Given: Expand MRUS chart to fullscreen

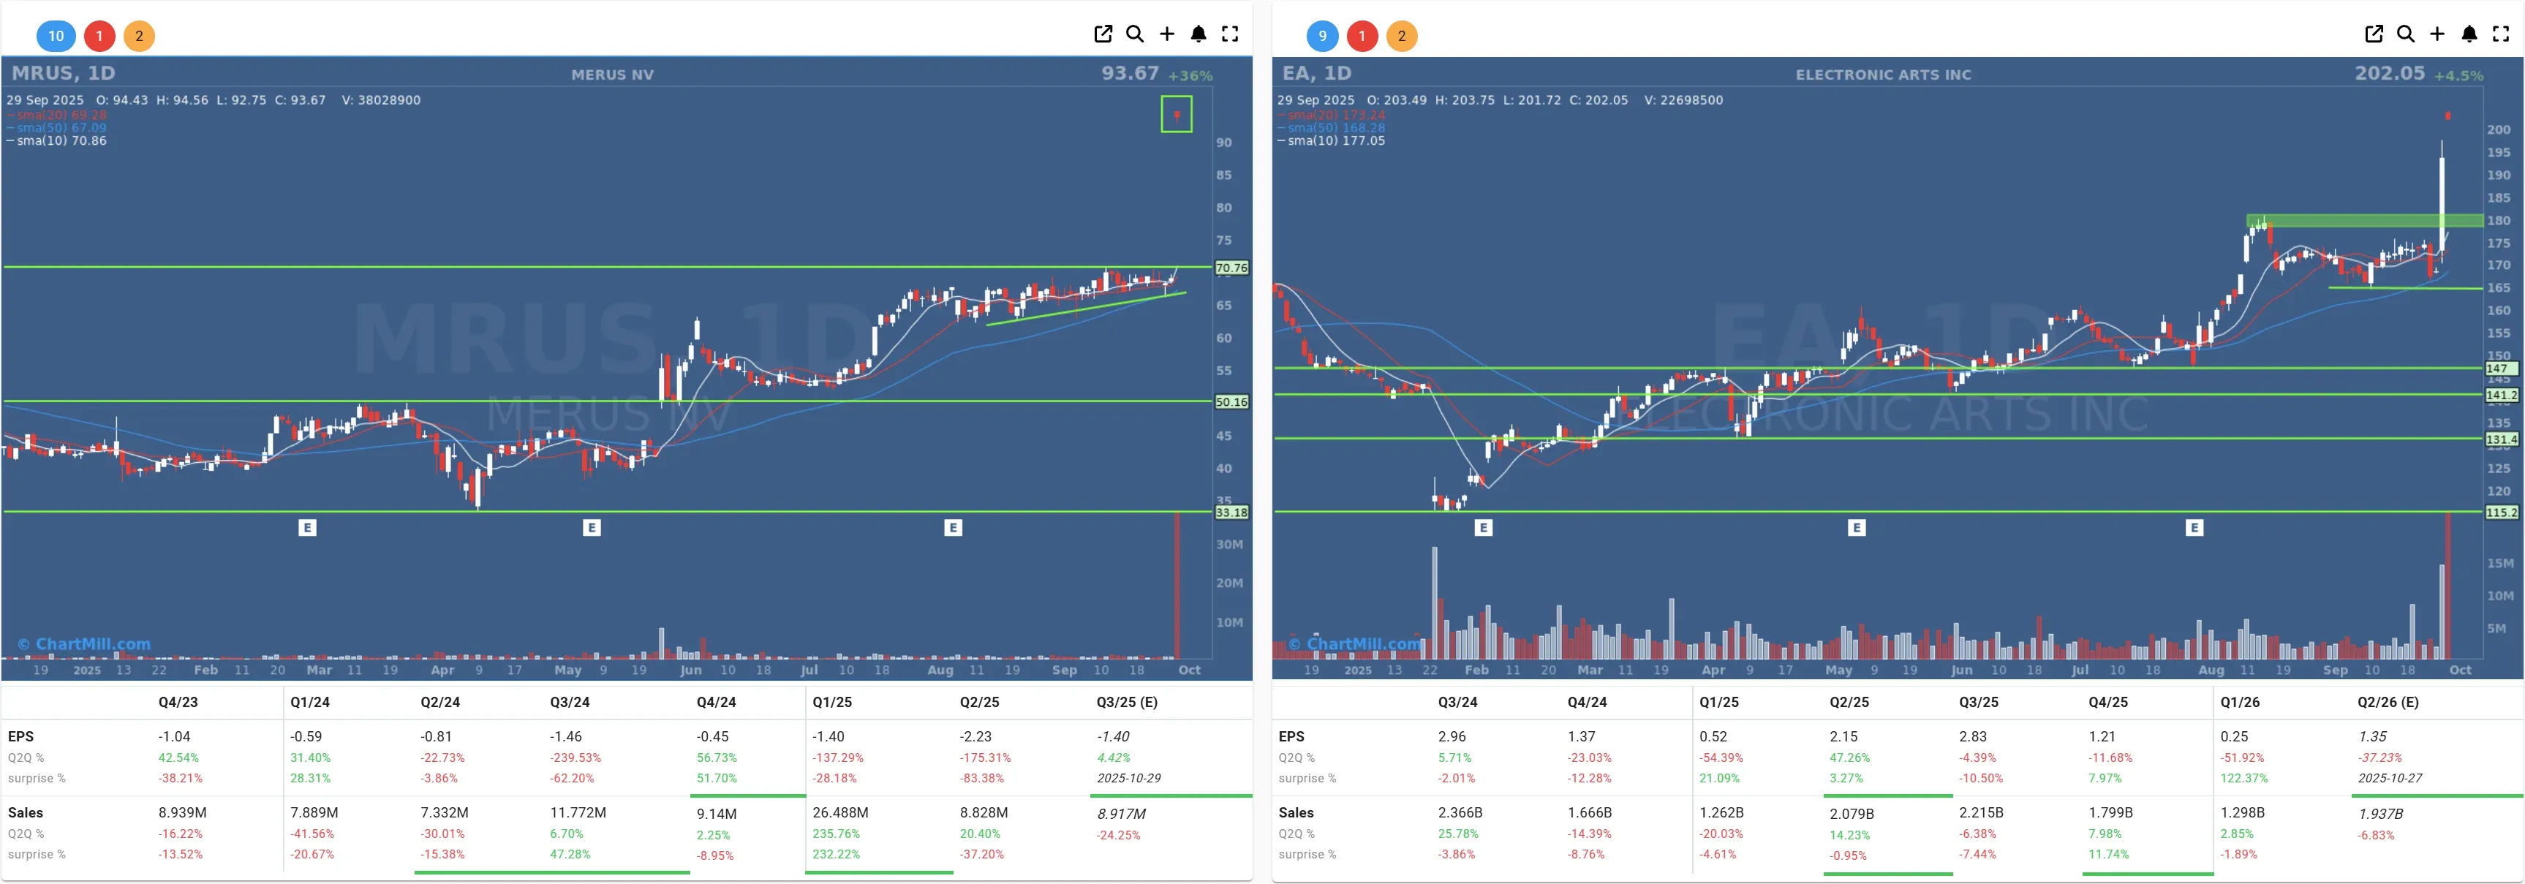Looking at the screenshot, I should (1230, 34).
